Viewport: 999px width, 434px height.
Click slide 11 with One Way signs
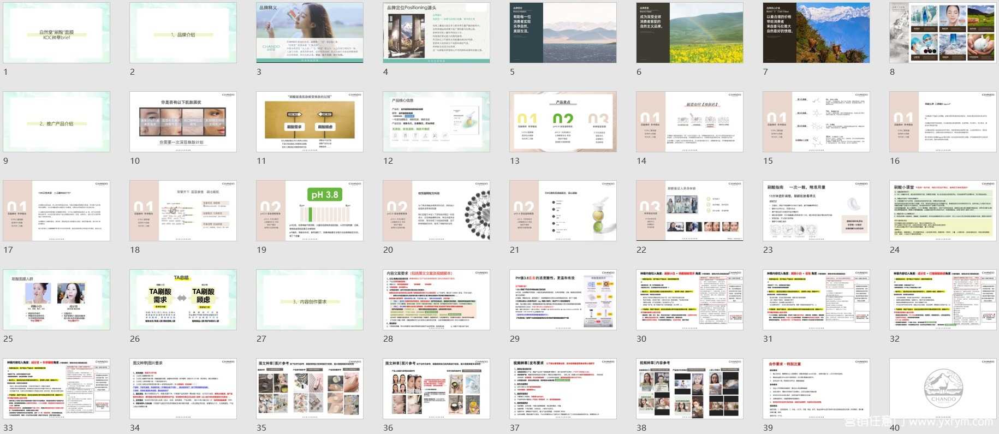click(310, 122)
